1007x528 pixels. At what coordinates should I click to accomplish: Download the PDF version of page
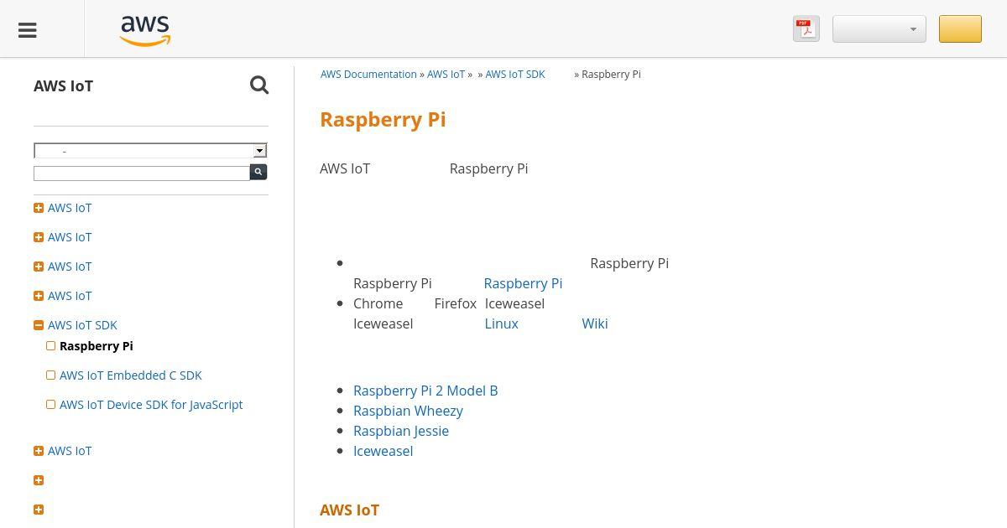coord(806,28)
